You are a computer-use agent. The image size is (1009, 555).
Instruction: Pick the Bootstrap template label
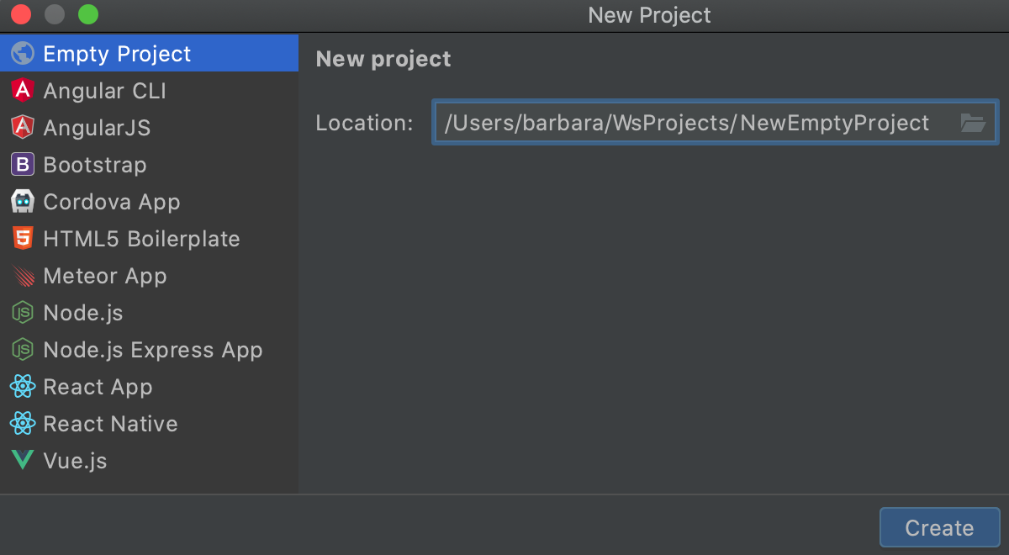point(95,165)
